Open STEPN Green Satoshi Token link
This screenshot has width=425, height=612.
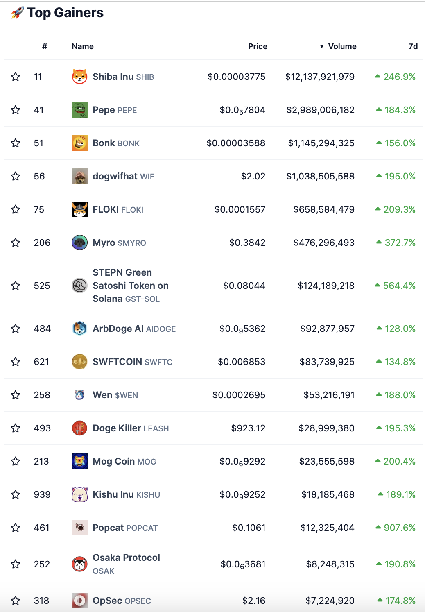(131, 286)
